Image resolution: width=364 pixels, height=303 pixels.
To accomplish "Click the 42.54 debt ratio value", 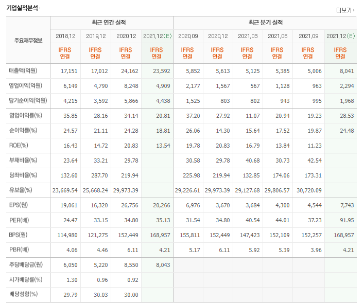I will [315, 161].
